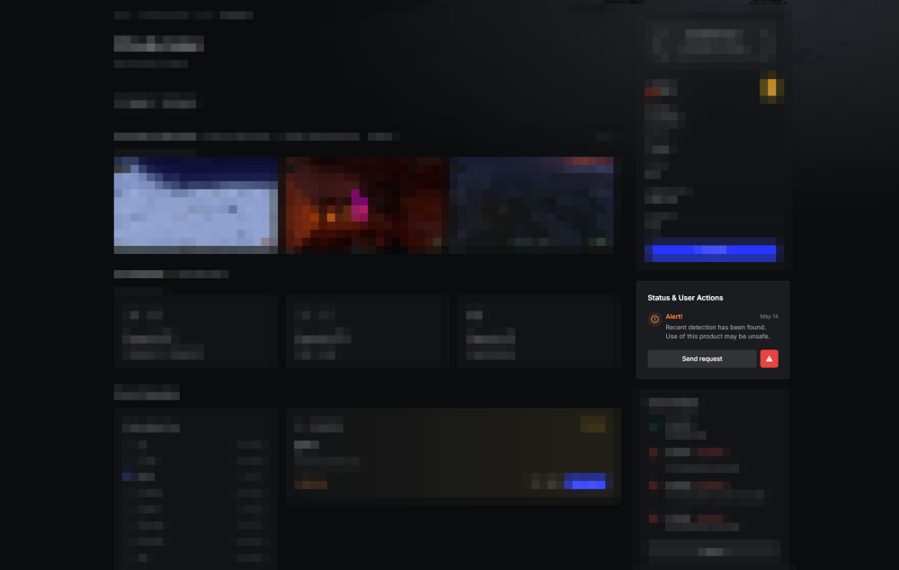
Task: Click the orange alert circle icon
Action: point(654,320)
